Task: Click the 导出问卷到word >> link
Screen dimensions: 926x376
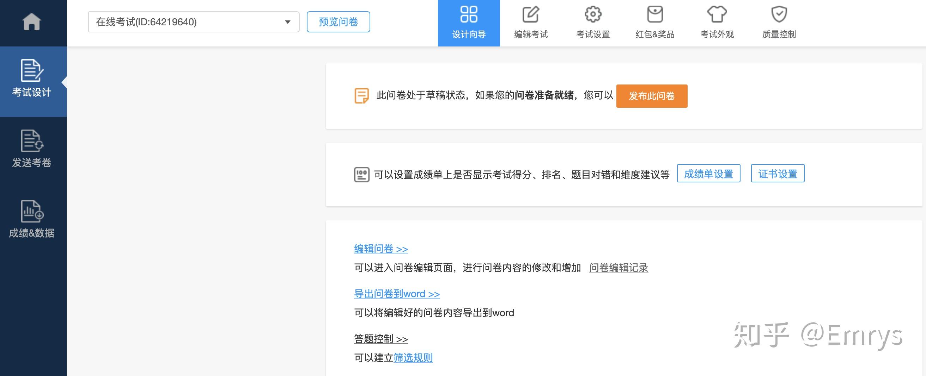Action: click(397, 294)
